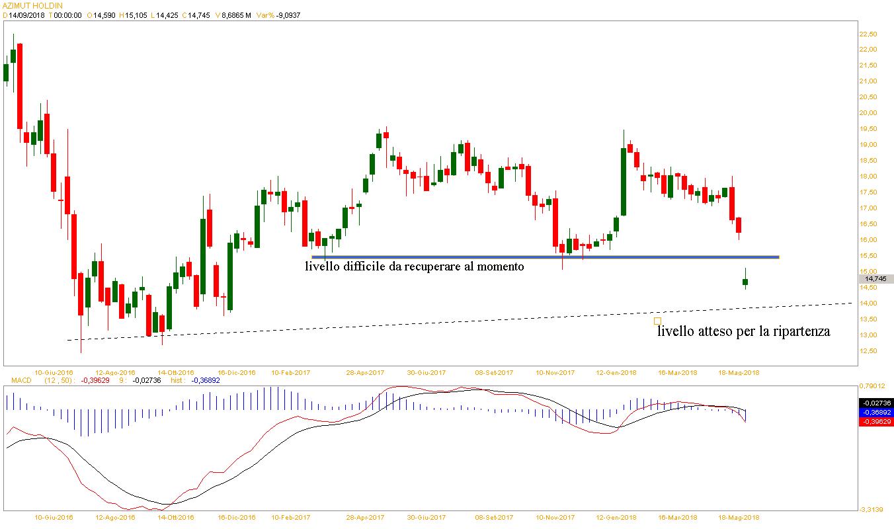Viewport: 894px width, 529px height.
Task: Select the small yellow square marker
Action: [x=657, y=321]
